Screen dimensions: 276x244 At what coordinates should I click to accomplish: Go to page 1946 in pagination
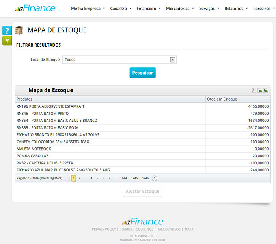pyautogui.click(x=145, y=178)
